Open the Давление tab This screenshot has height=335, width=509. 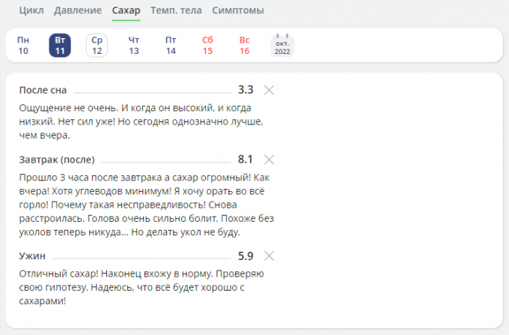(x=78, y=10)
